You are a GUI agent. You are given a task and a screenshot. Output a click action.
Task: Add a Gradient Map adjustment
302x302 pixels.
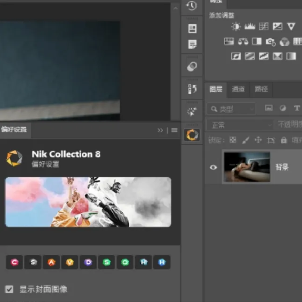[x=291, y=56]
